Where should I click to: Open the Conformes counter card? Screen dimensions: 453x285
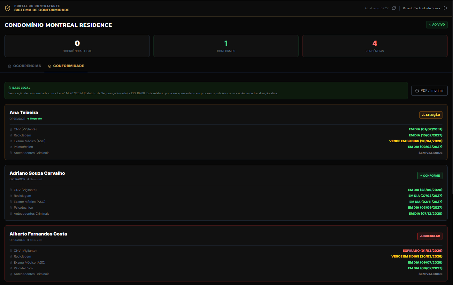click(226, 46)
